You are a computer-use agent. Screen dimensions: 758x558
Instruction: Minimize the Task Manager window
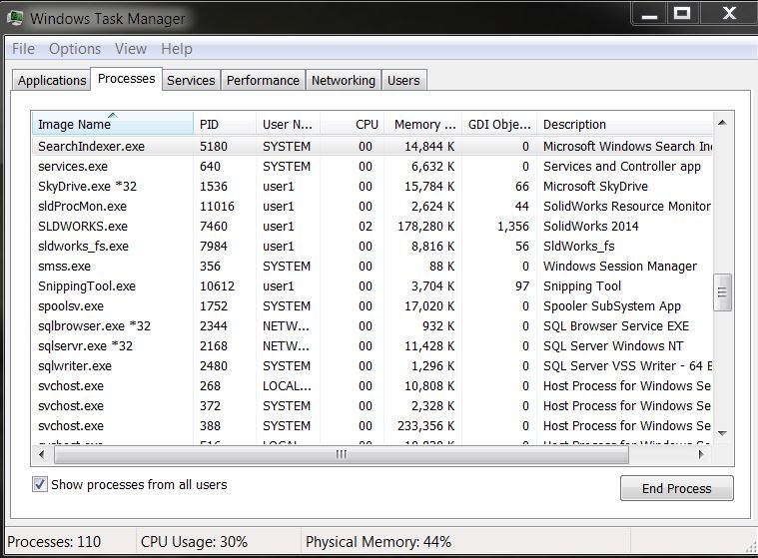pos(649,14)
